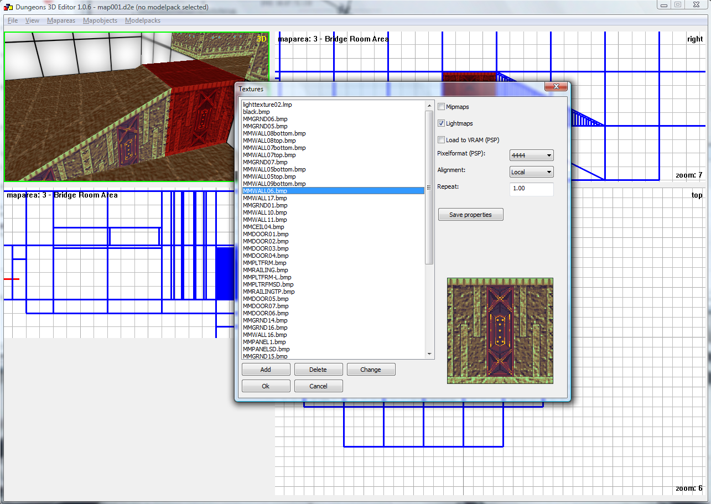The height and width of the screenshot is (504, 711).
Task: Expand the Alignment dropdown
Action: [531, 172]
